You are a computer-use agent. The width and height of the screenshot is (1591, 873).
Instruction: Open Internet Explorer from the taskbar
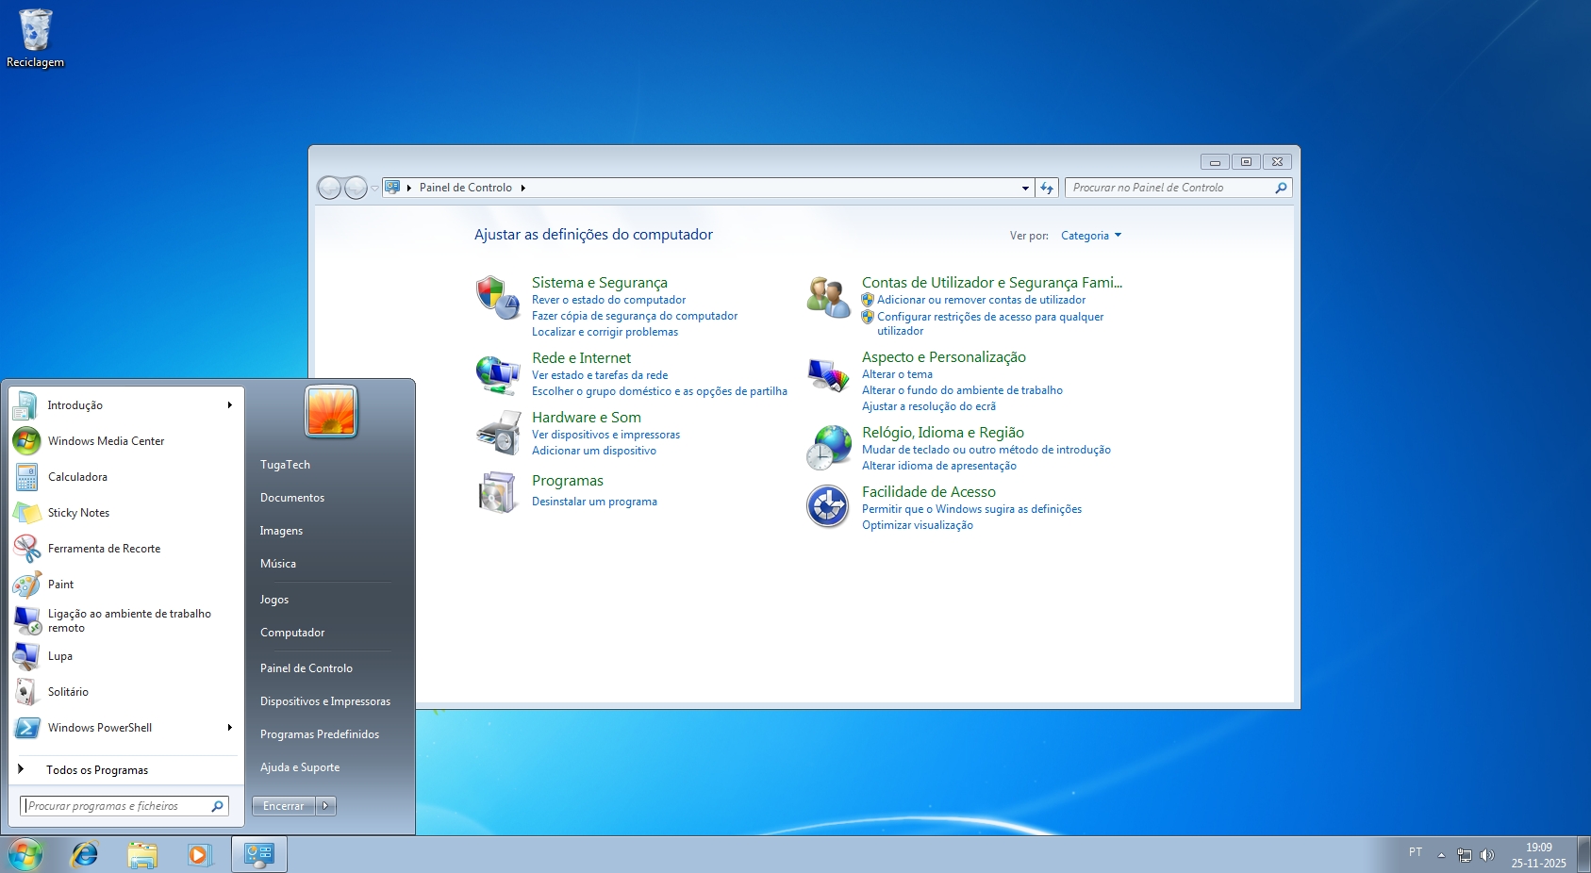(84, 854)
